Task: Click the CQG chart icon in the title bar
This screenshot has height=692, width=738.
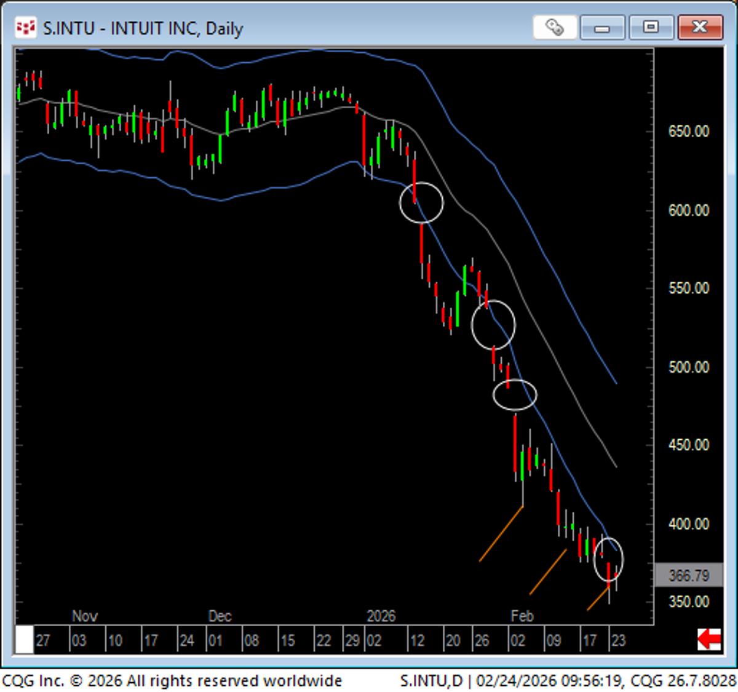Action: click(x=25, y=27)
